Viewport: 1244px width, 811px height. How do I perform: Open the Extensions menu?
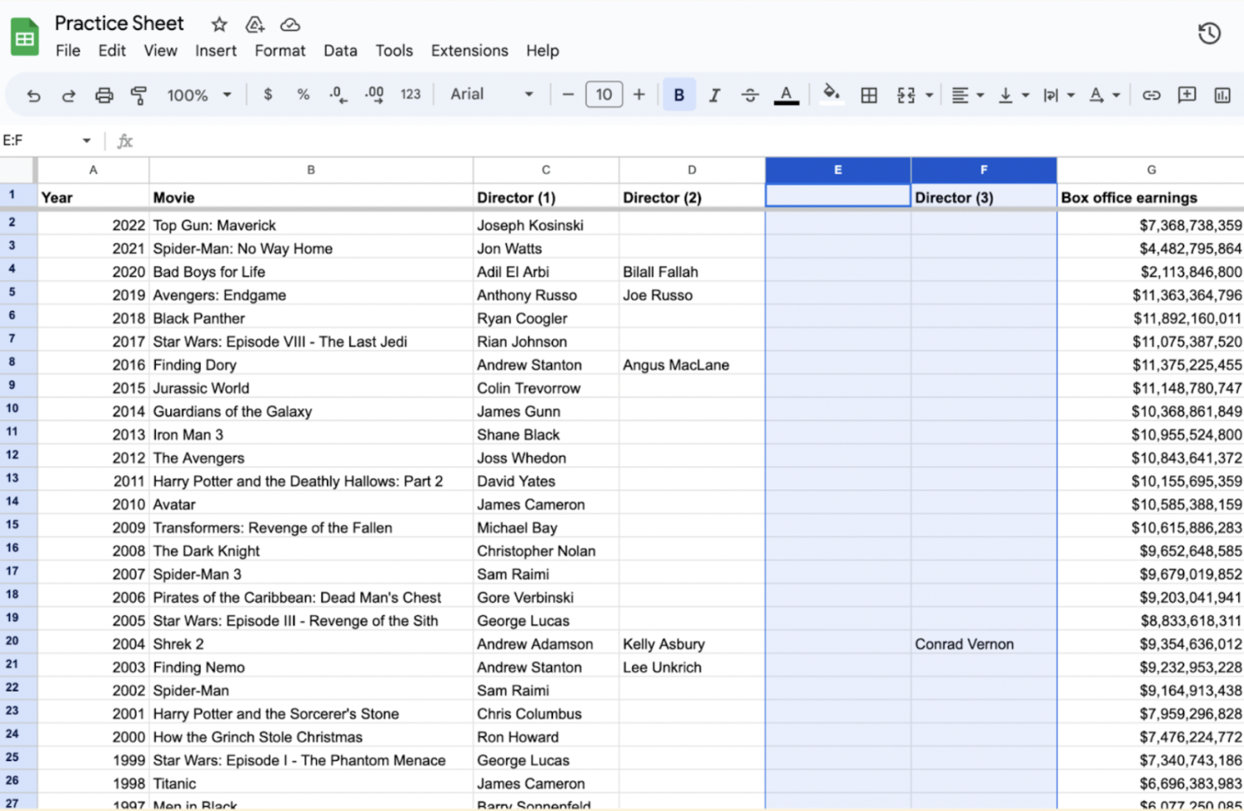point(469,51)
